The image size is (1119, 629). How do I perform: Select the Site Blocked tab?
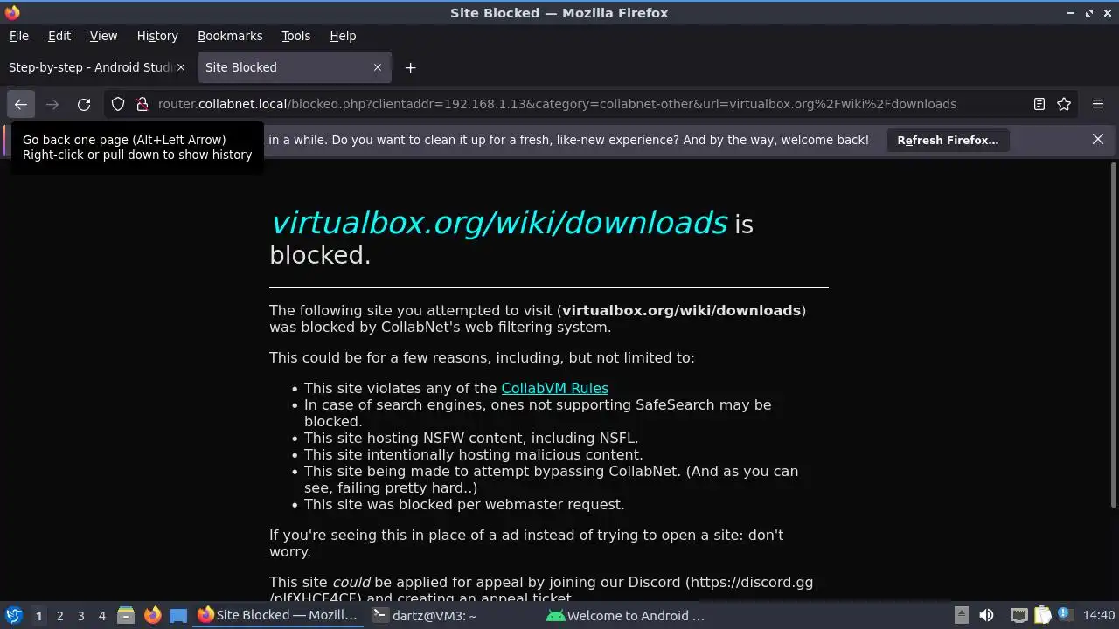(295, 67)
